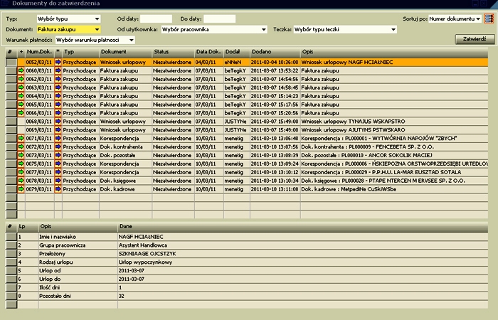Screen dimensions: 498x320
Task: Select 'Dok. księgowe' cell in row 0078/03/11
Action: click(125, 181)
